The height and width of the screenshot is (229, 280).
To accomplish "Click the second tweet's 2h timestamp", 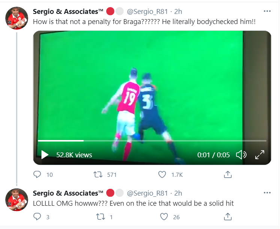I will [x=178, y=193].
